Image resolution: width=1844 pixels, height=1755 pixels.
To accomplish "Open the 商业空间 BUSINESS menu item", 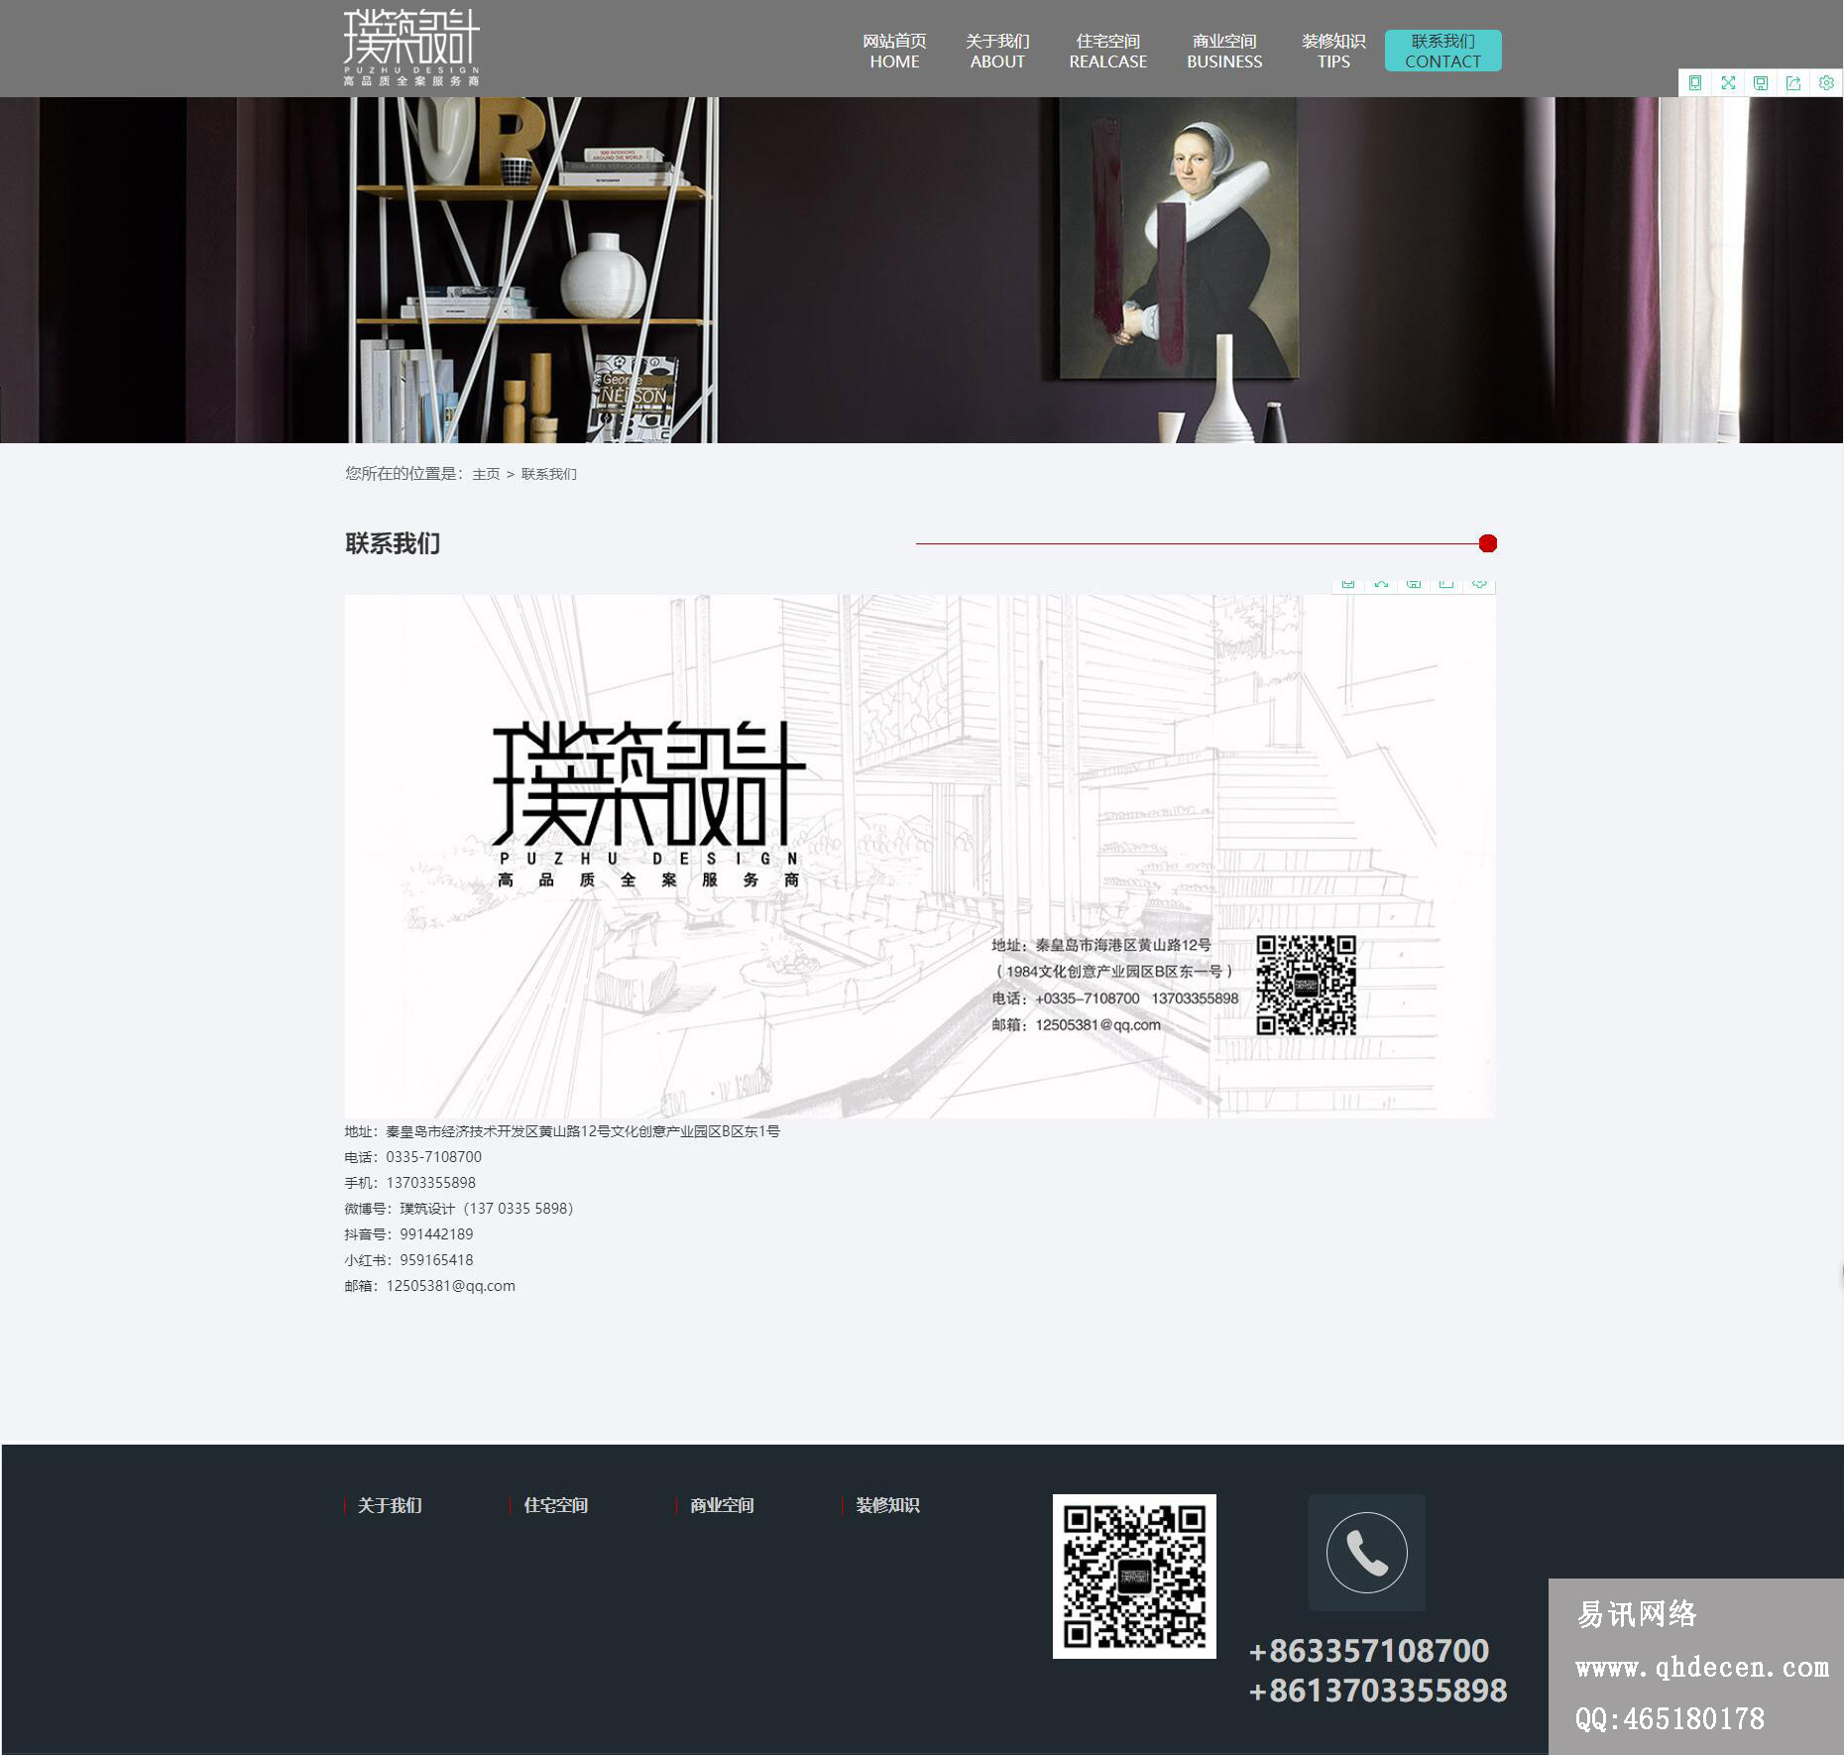I will (x=1224, y=51).
